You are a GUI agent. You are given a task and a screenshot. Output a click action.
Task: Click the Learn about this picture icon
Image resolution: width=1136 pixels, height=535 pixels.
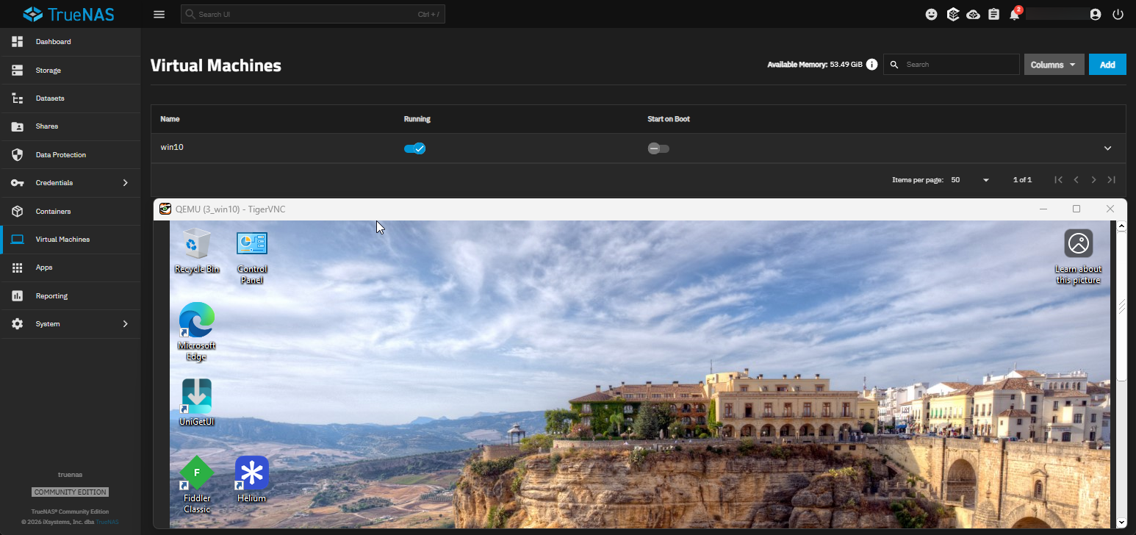(x=1078, y=256)
